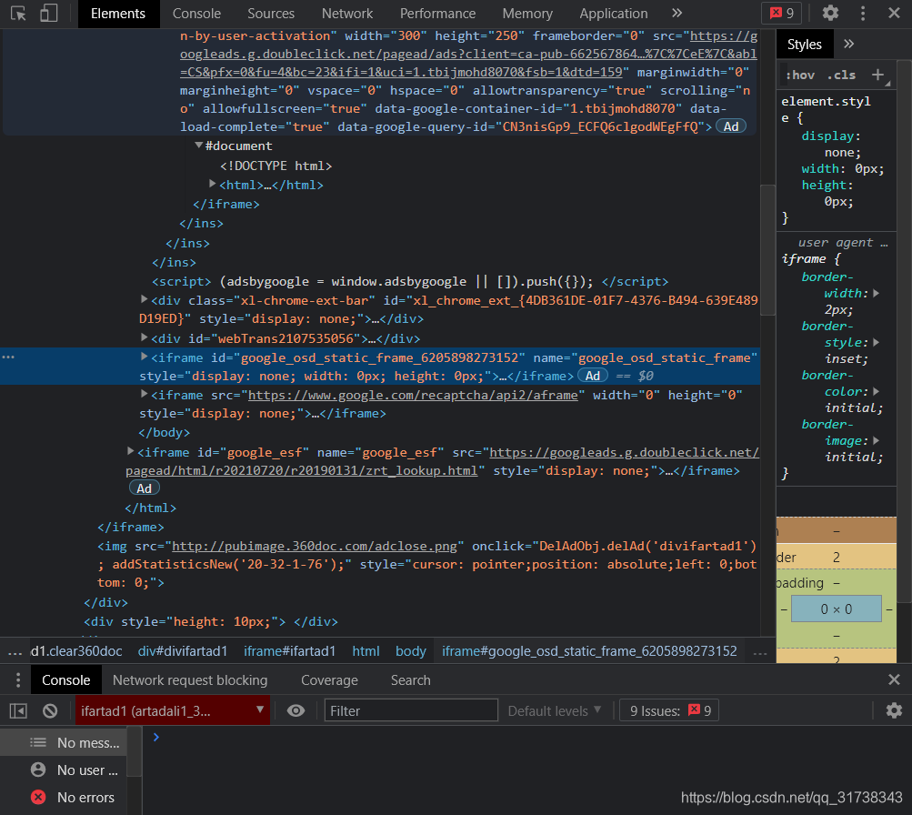Select the body breadcrumb

tap(411, 651)
